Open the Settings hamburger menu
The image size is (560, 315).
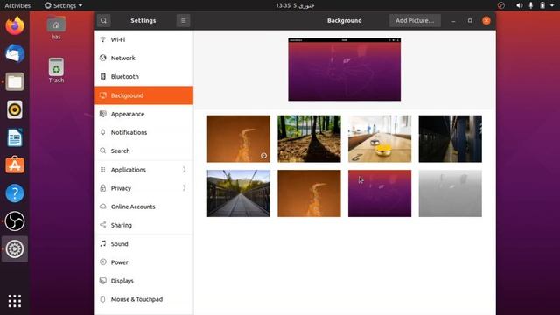pos(183,20)
